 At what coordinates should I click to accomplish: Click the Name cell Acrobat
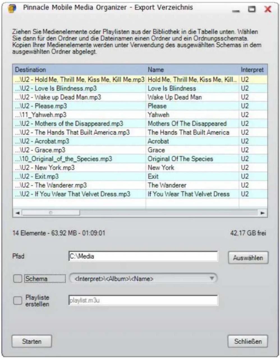point(192,141)
